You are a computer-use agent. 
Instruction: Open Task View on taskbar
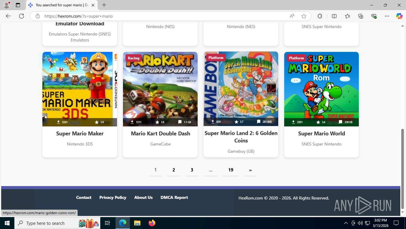coord(107,223)
